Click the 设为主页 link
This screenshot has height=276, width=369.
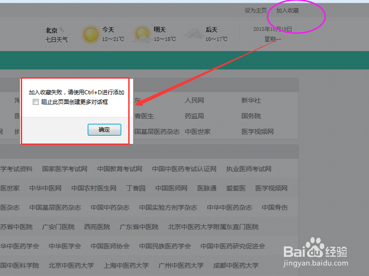pos(256,11)
